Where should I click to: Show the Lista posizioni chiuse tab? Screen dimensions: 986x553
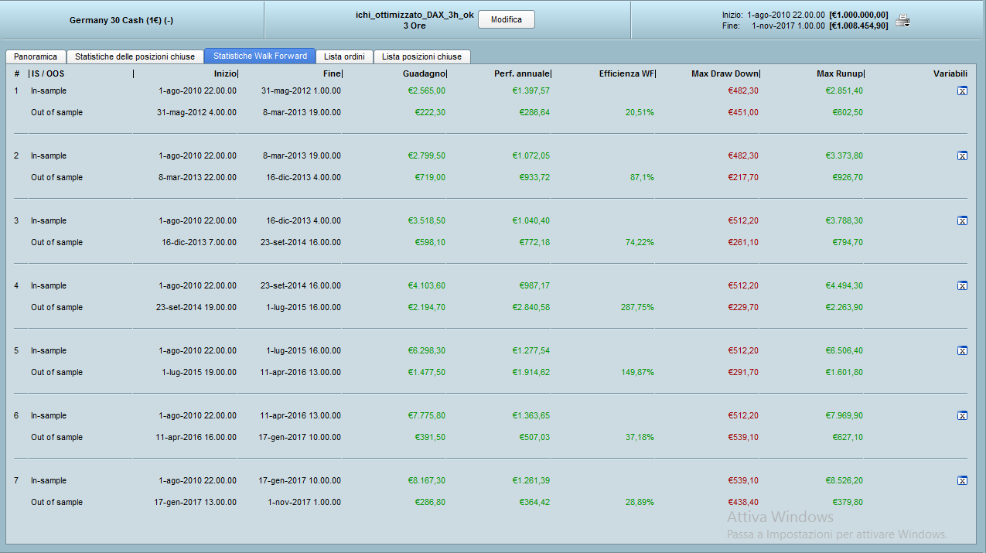tap(421, 56)
